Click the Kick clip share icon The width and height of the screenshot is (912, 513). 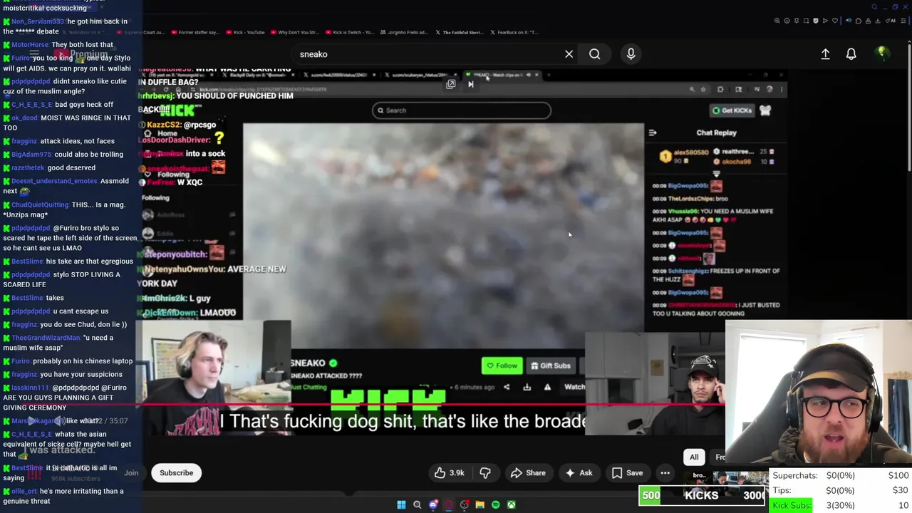point(507,388)
